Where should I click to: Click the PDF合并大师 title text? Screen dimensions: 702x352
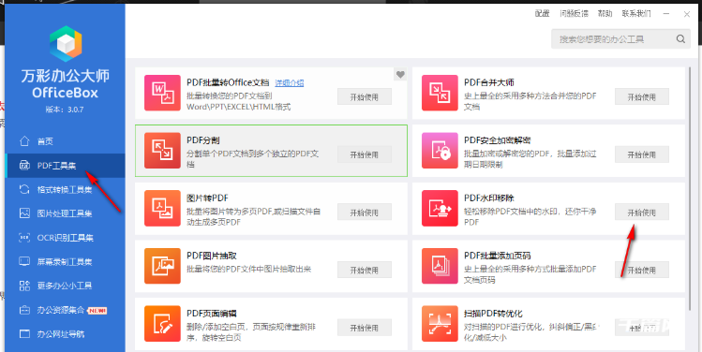[x=489, y=82]
